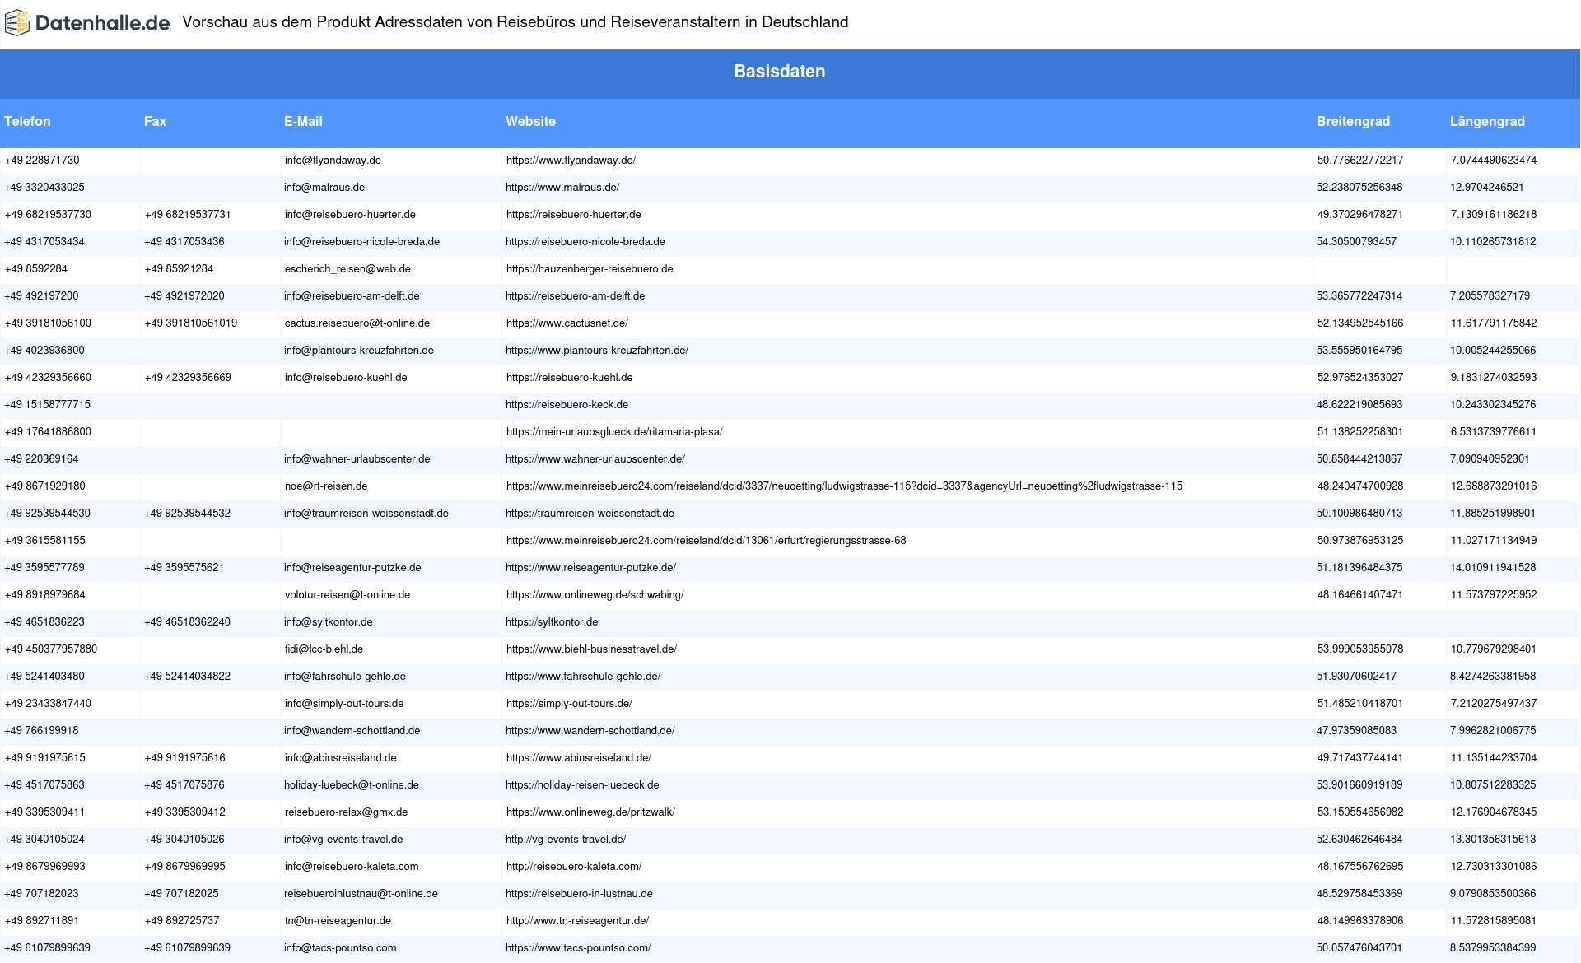This screenshot has width=1581, height=963.
Task: Select latitude 53.999053955078
Action: (x=1360, y=649)
